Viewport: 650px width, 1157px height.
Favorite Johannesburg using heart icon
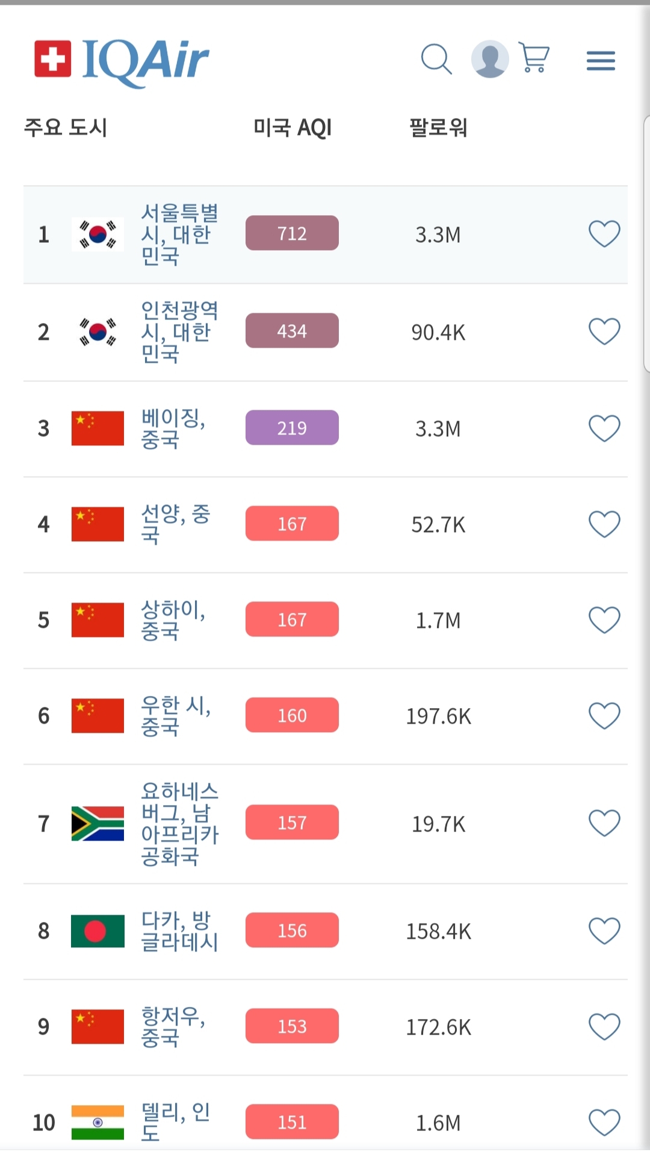pos(604,823)
